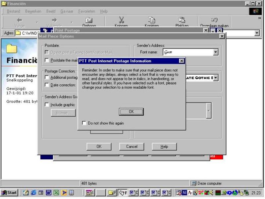Viewport: 265px width, 199px height.
Task: Cancel the Mail Piece Options dialog
Action: (132, 146)
